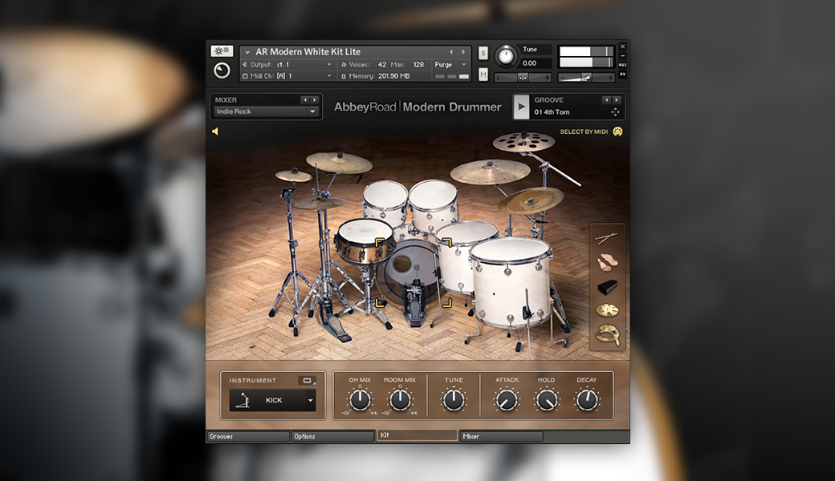Viewport: 835px width, 481px height.
Task: Minimize the instrument header with minus button
Action: (x=622, y=56)
